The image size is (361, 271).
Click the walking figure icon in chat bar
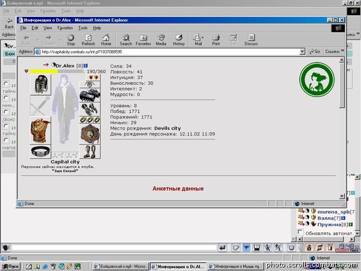[267, 248]
